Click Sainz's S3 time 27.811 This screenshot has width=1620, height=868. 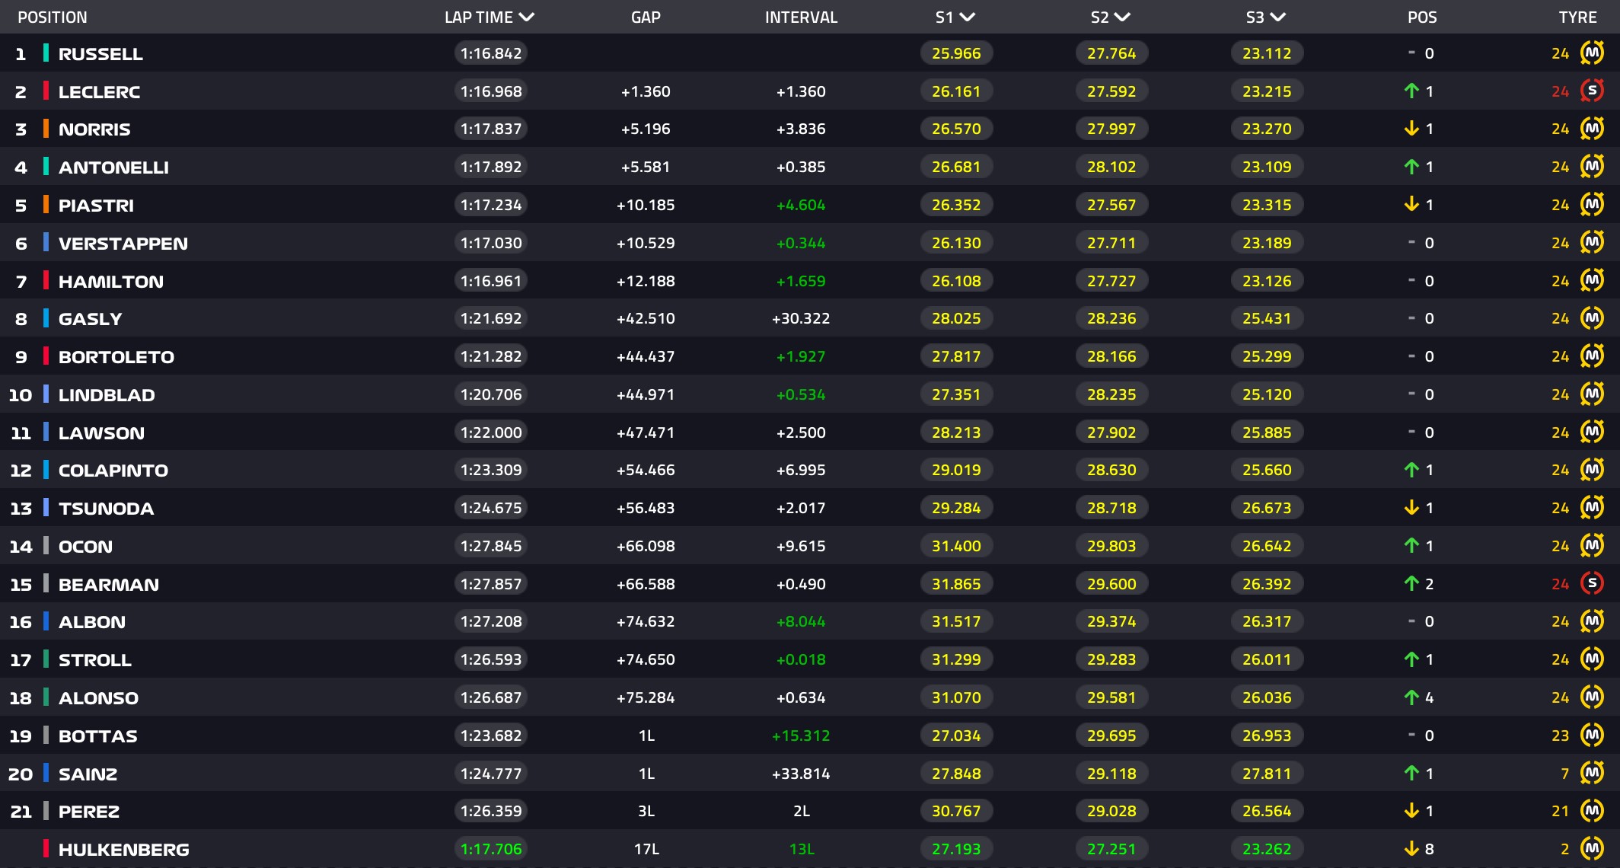point(1267,774)
